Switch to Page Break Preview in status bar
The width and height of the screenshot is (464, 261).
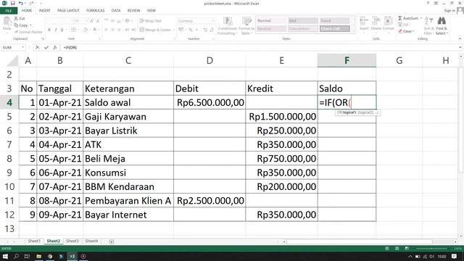407,249
